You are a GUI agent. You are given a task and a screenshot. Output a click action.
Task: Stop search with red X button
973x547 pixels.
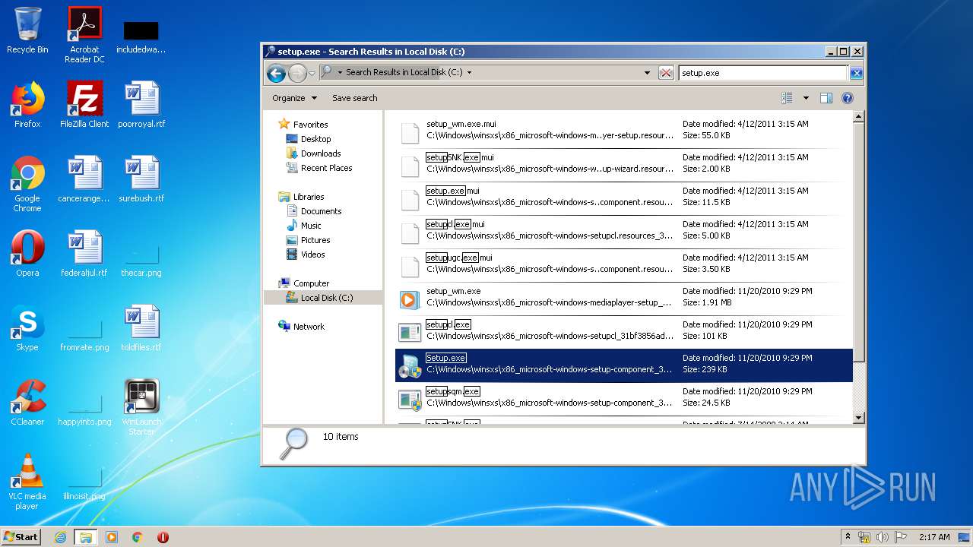click(x=666, y=73)
